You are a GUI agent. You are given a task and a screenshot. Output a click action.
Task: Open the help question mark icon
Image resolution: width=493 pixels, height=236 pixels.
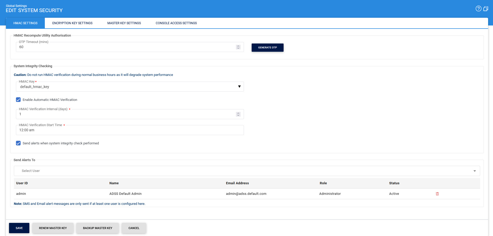click(x=478, y=9)
